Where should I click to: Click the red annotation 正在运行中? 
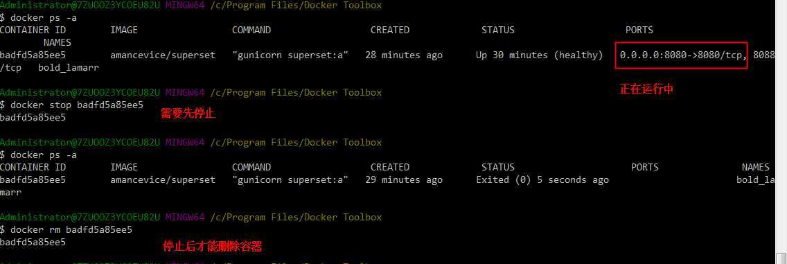pyautogui.click(x=646, y=90)
